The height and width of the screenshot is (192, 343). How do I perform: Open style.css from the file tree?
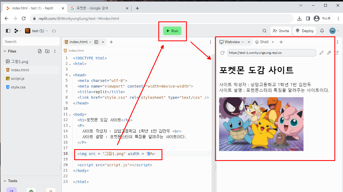(x=31, y=87)
